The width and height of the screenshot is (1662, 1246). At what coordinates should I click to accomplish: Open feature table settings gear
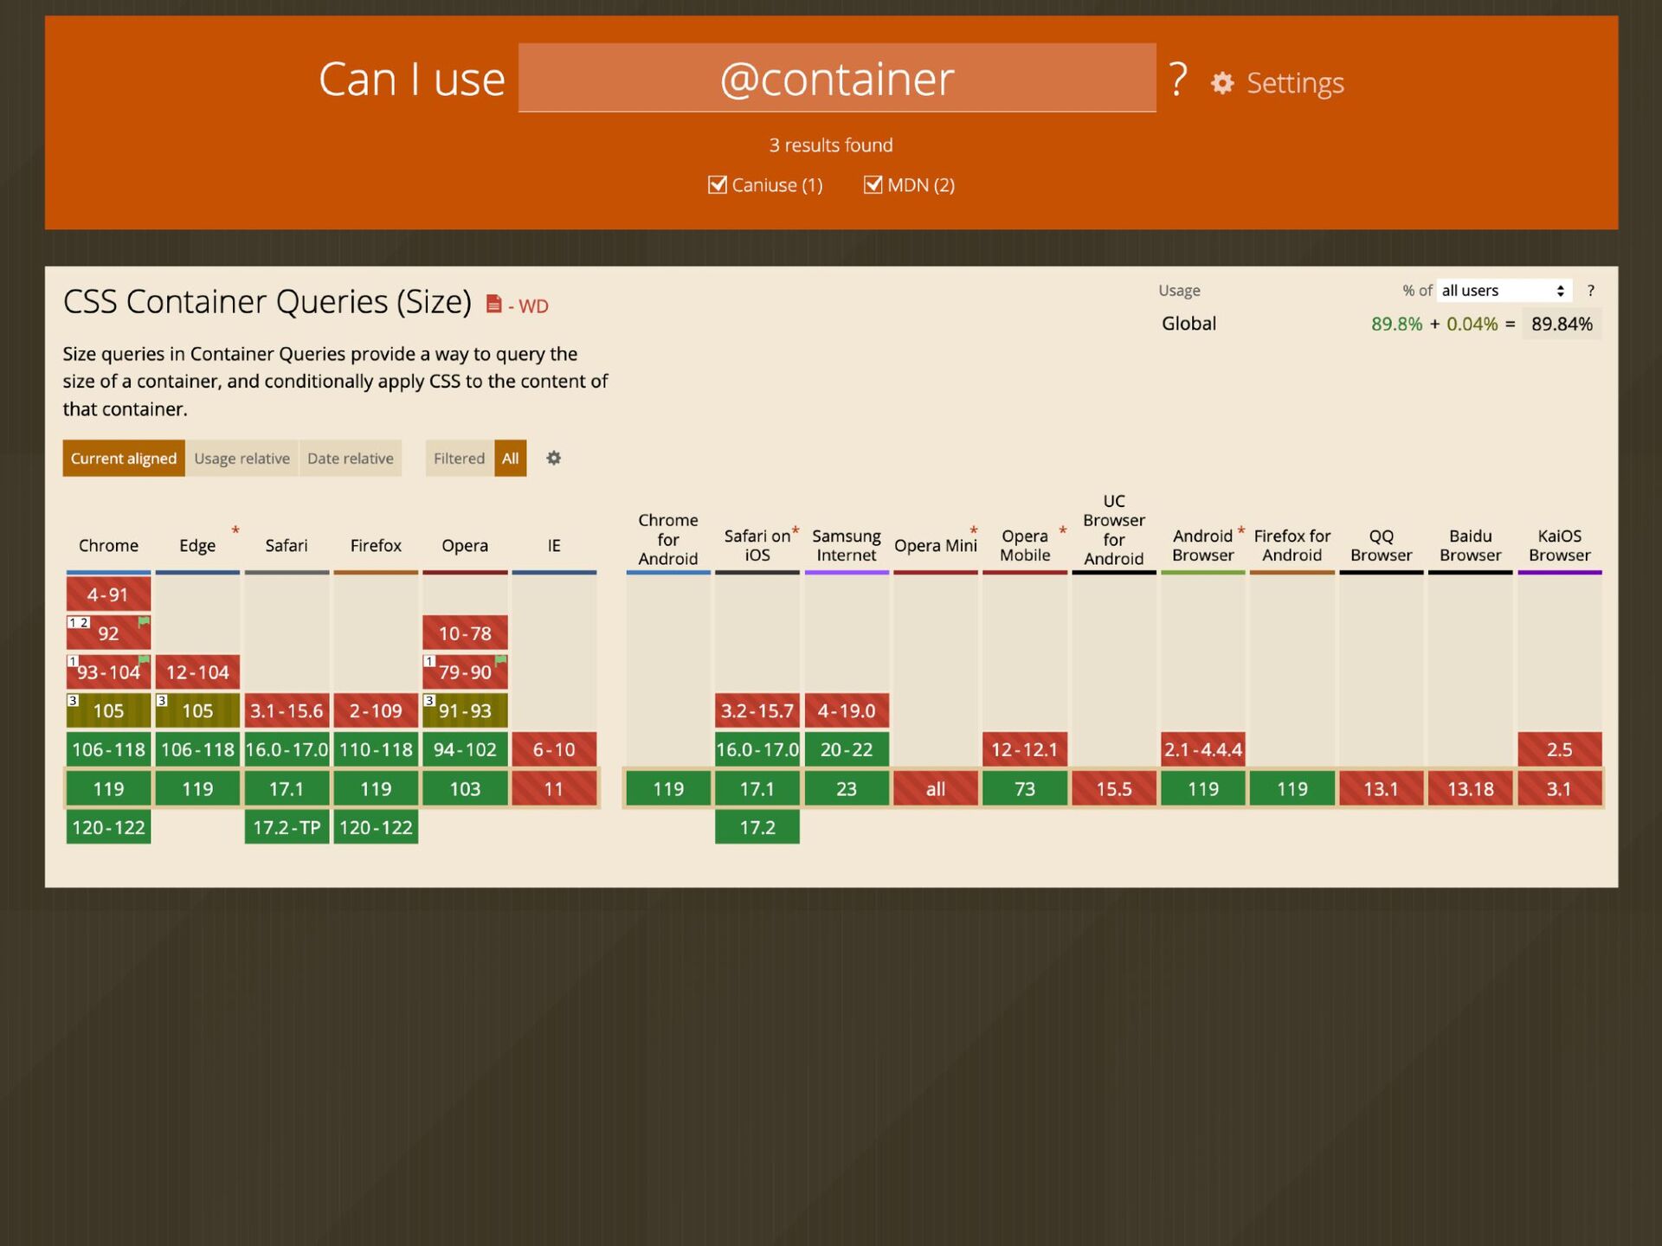click(554, 458)
